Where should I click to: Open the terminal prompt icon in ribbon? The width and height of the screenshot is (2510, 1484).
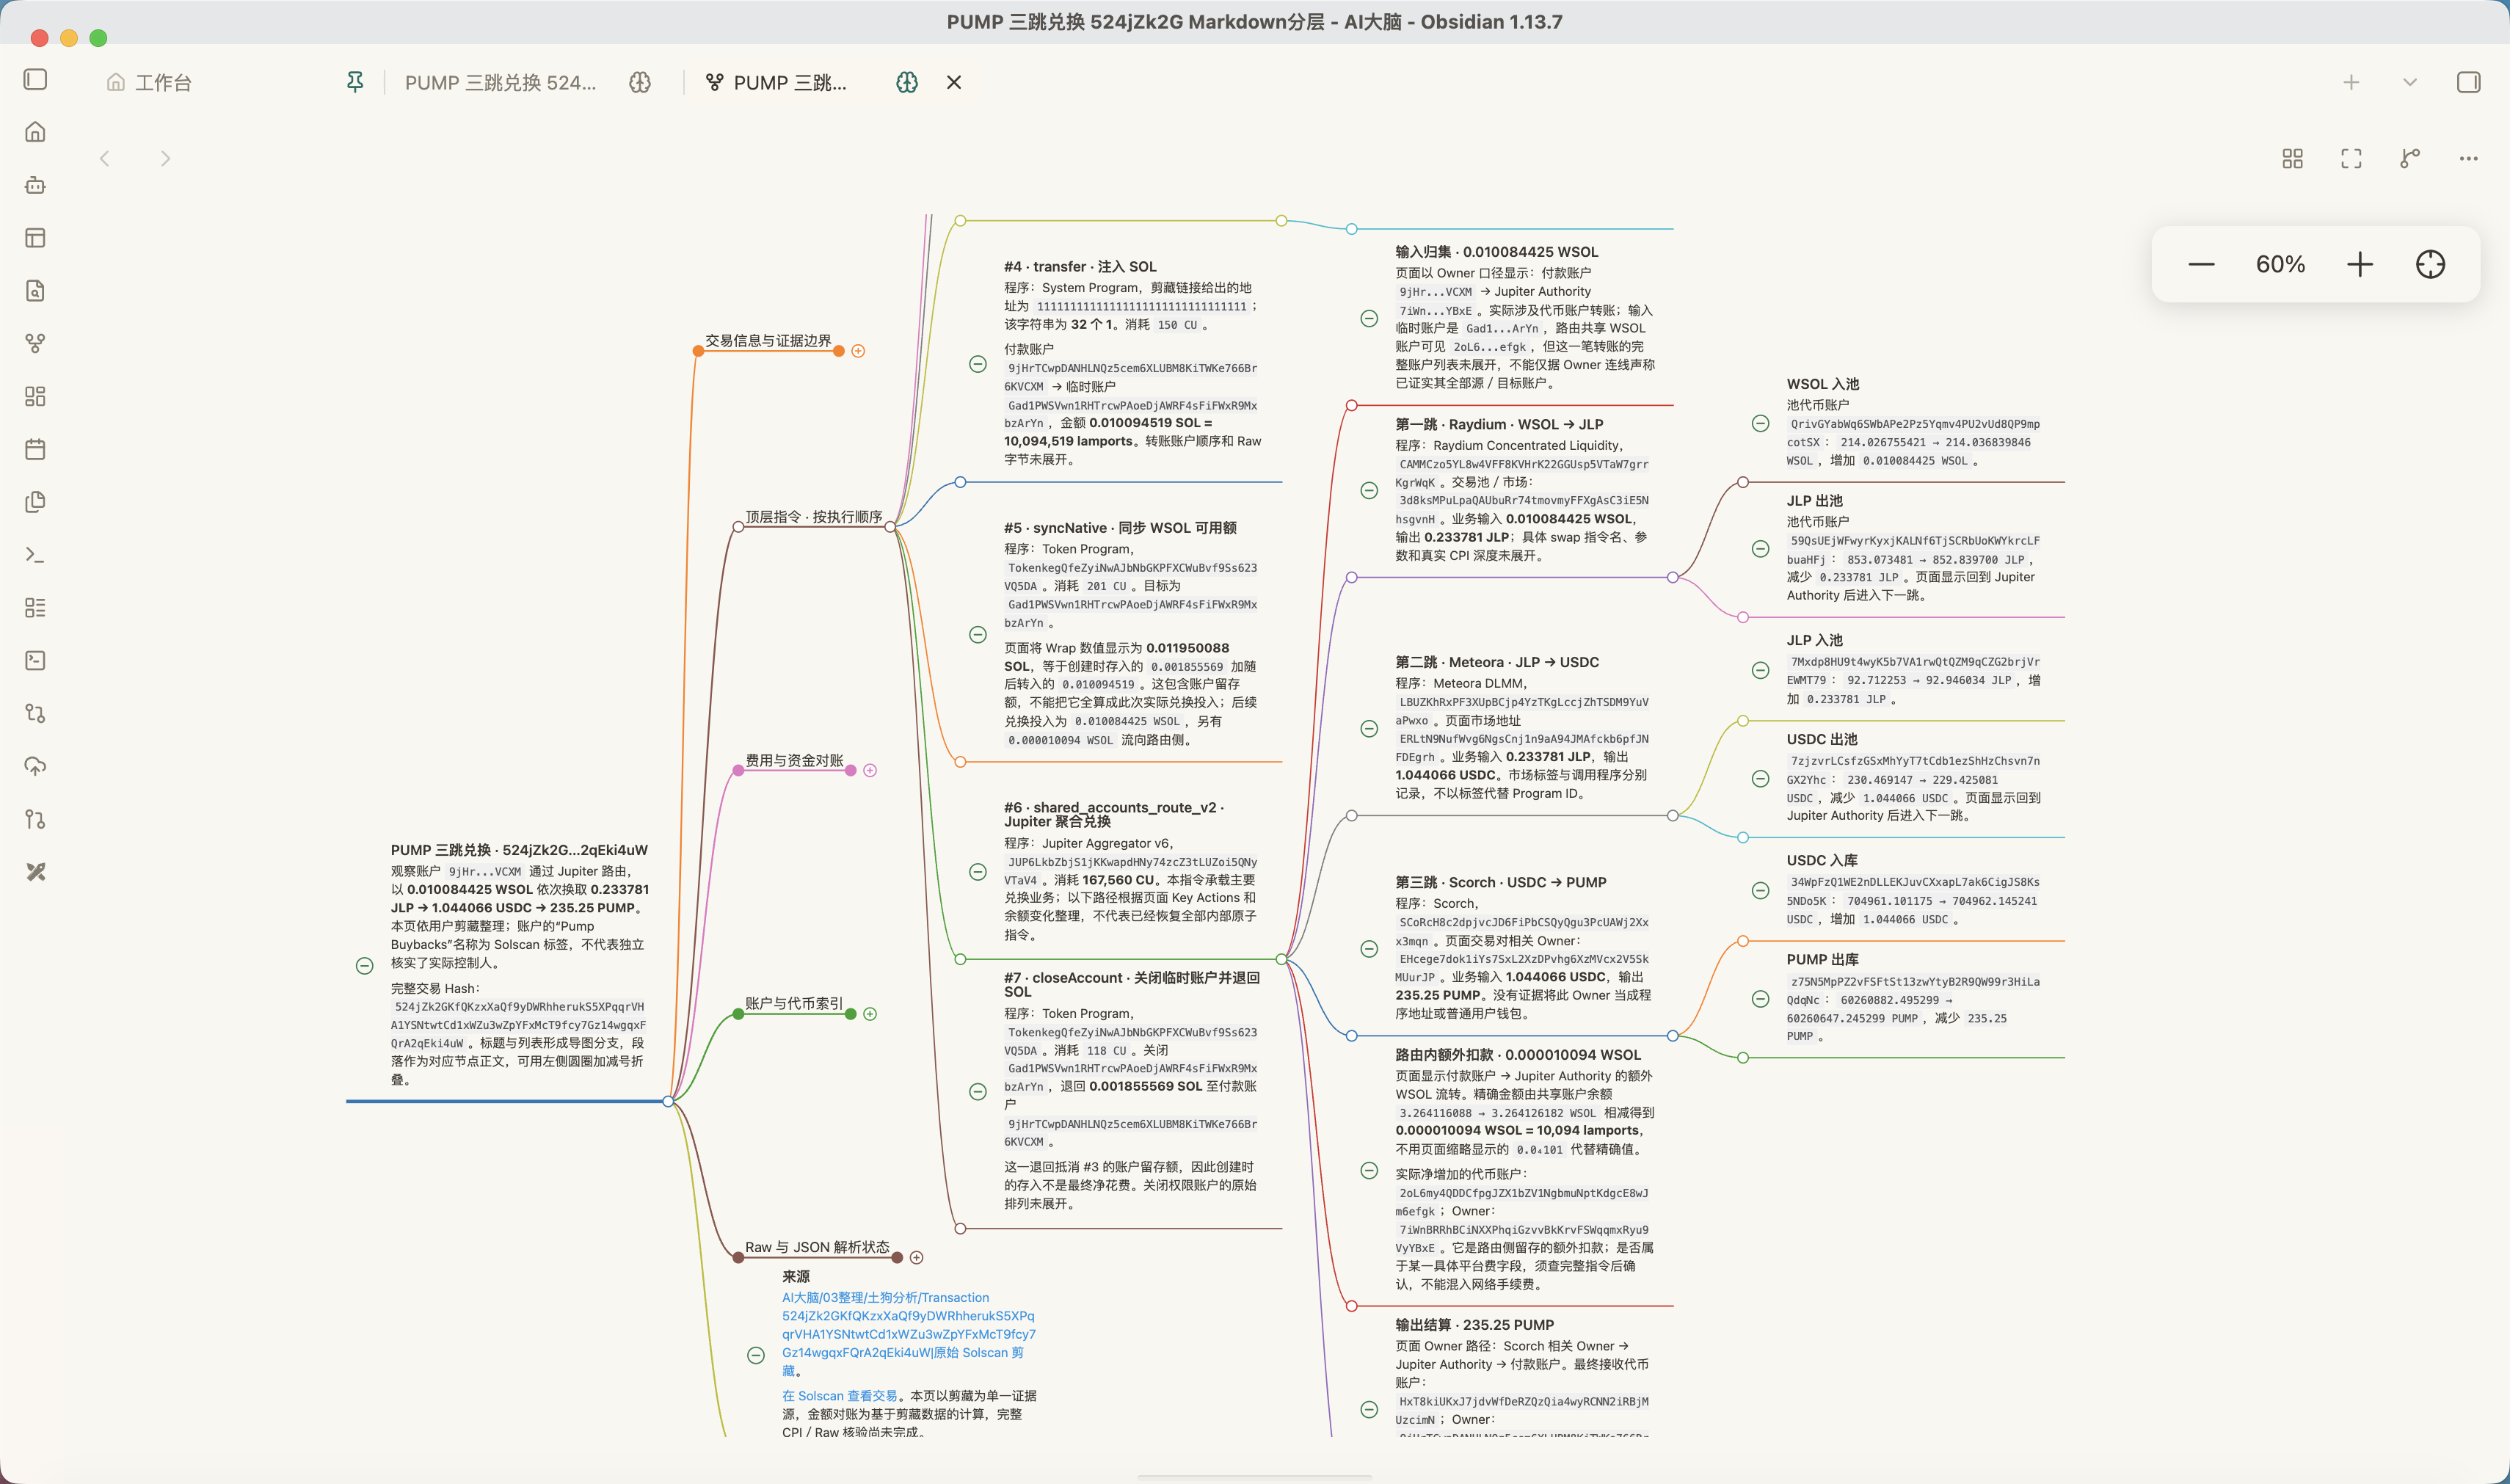tap(35, 555)
